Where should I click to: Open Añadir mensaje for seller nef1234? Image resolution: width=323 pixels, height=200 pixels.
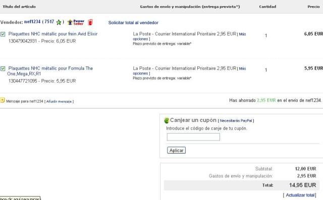(59, 102)
